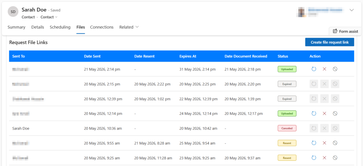This screenshot has height=166, width=363.
Task: Click greyed X icon in 20 May 2:15 pm row
Action: pos(324,84)
